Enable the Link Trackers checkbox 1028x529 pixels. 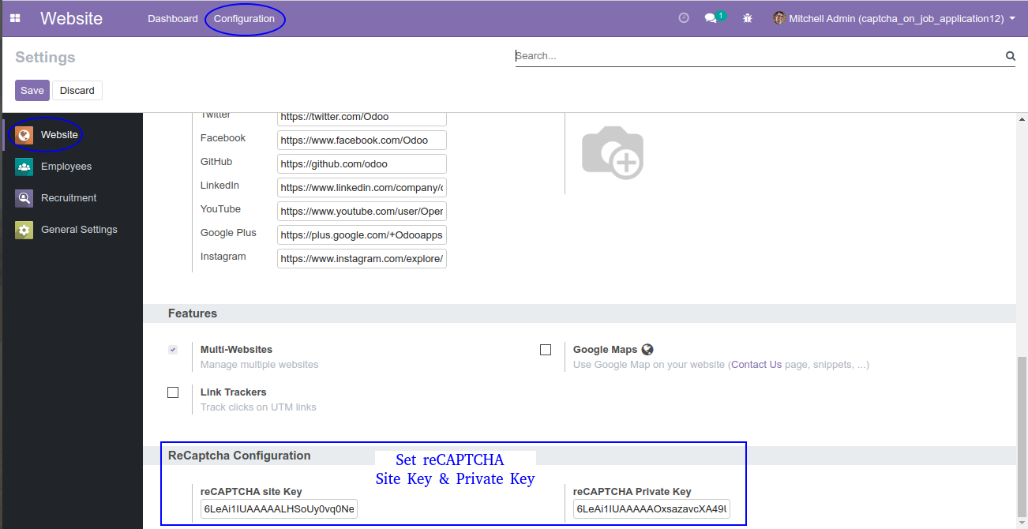[173, 392]
